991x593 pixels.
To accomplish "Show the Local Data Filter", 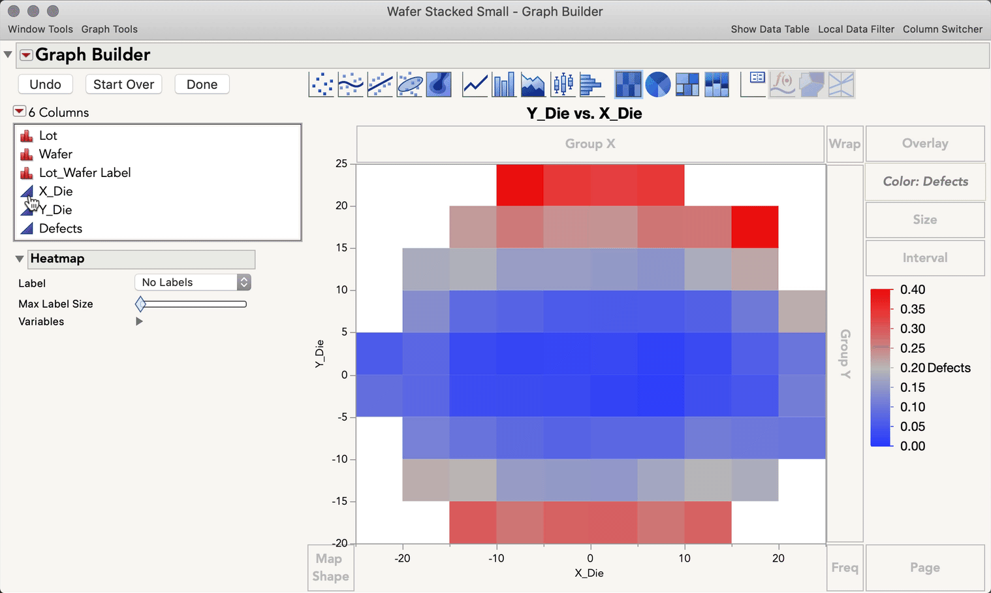I will pyautogui.click(x=856, y=29).
